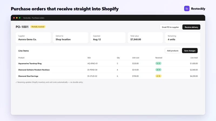
Task: Open the Deliver to Shop location card
Action: click(x=70, y=38)
